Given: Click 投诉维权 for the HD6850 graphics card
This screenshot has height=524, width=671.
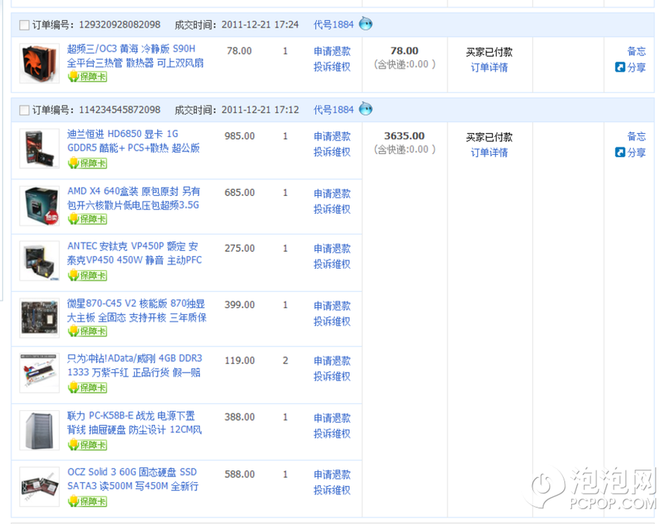Looking at the screenshot, I should [x=332, y=151].
